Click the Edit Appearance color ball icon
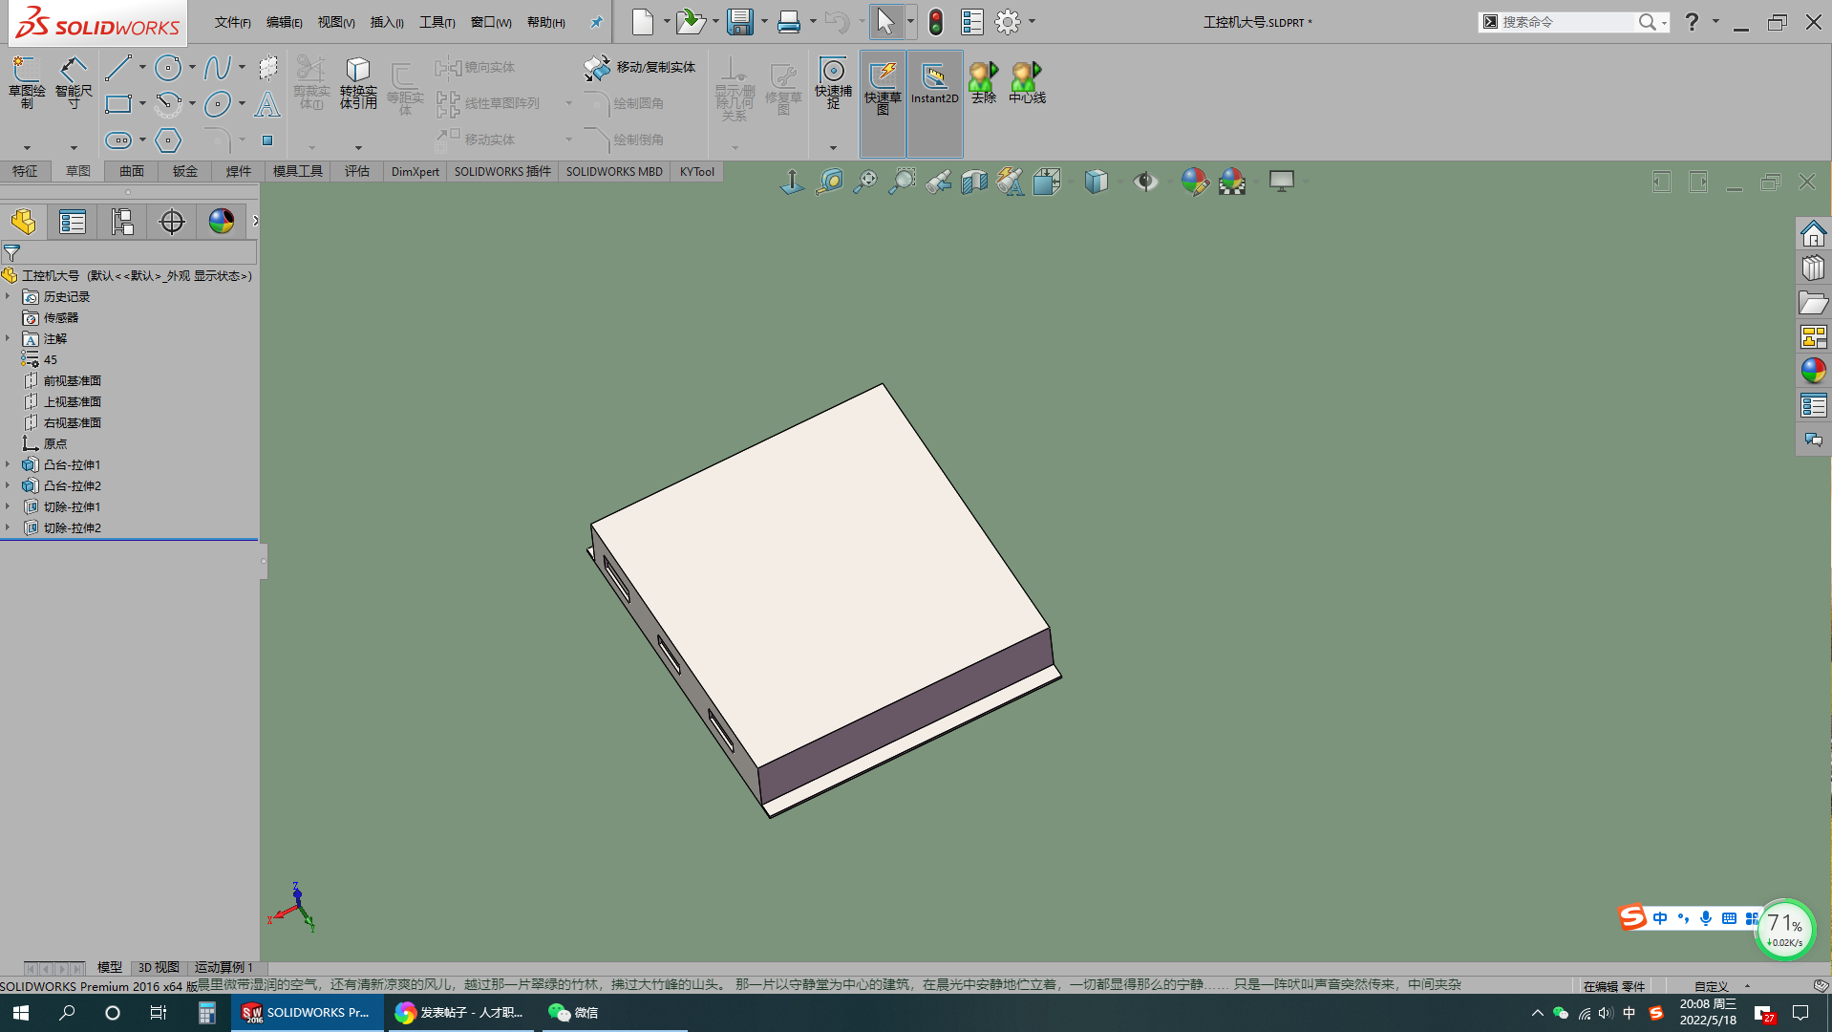Image resolution: width=1832 pixels, height=1032 pixels. pos(1194,182)
